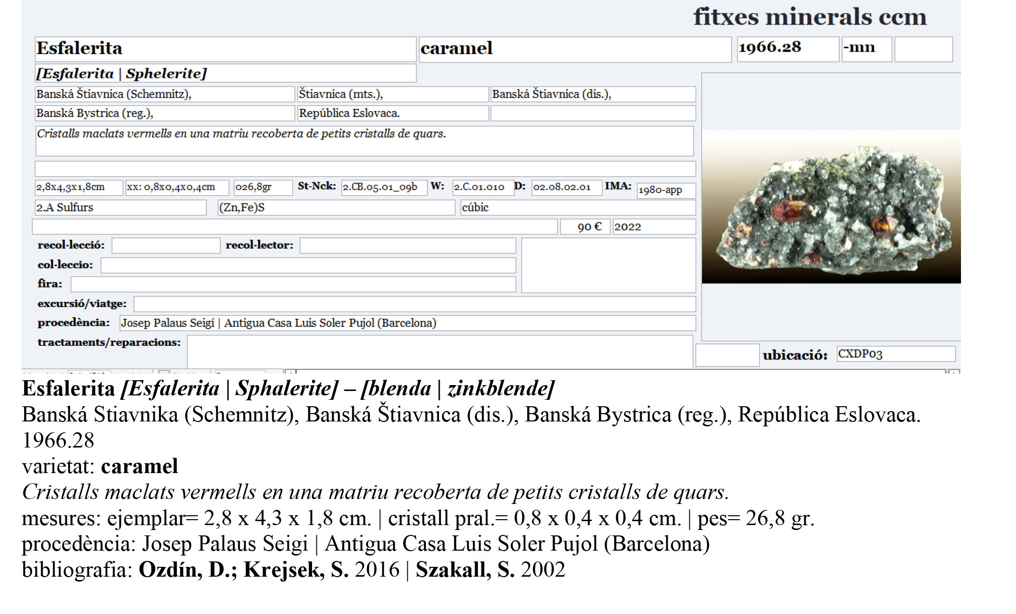Select the caramel variety field
This screenshot has width=1016, height=614.
point(575,49)
